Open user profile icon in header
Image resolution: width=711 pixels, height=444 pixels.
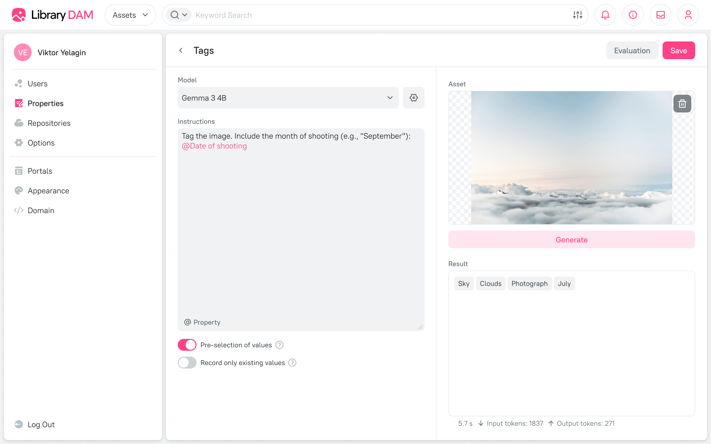pos(688,15)
